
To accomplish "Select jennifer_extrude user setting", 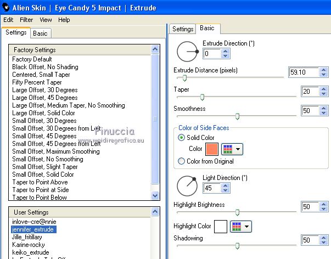I will 33,229.
